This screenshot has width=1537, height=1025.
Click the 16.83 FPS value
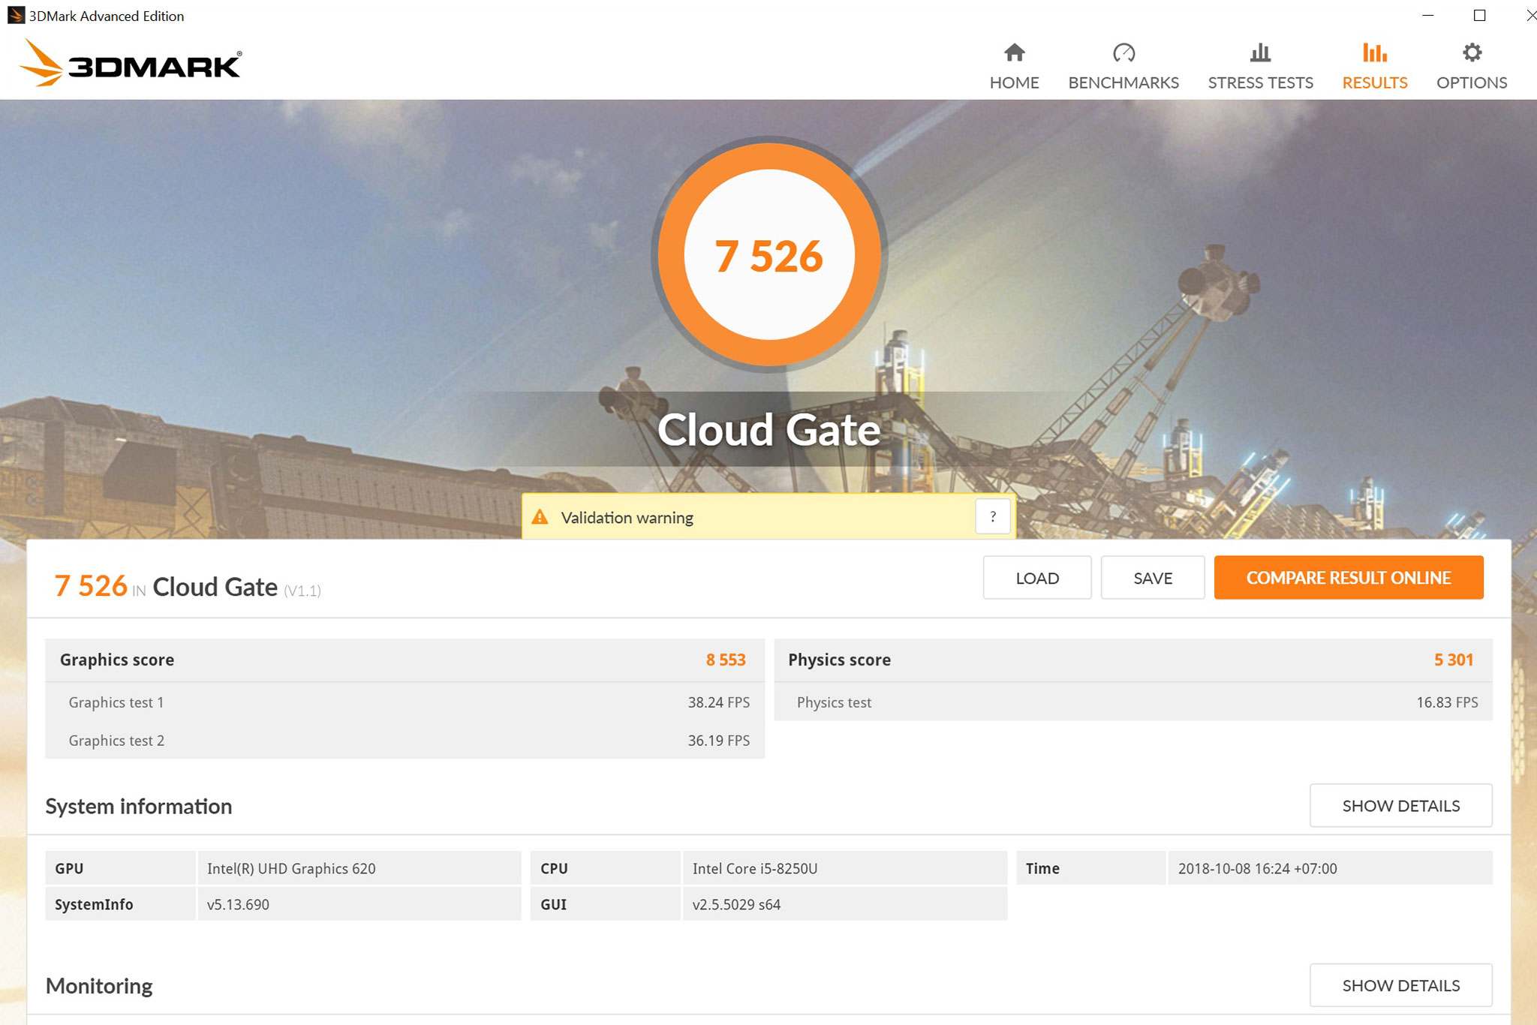pyautogui.click(x=1447, y=702)
